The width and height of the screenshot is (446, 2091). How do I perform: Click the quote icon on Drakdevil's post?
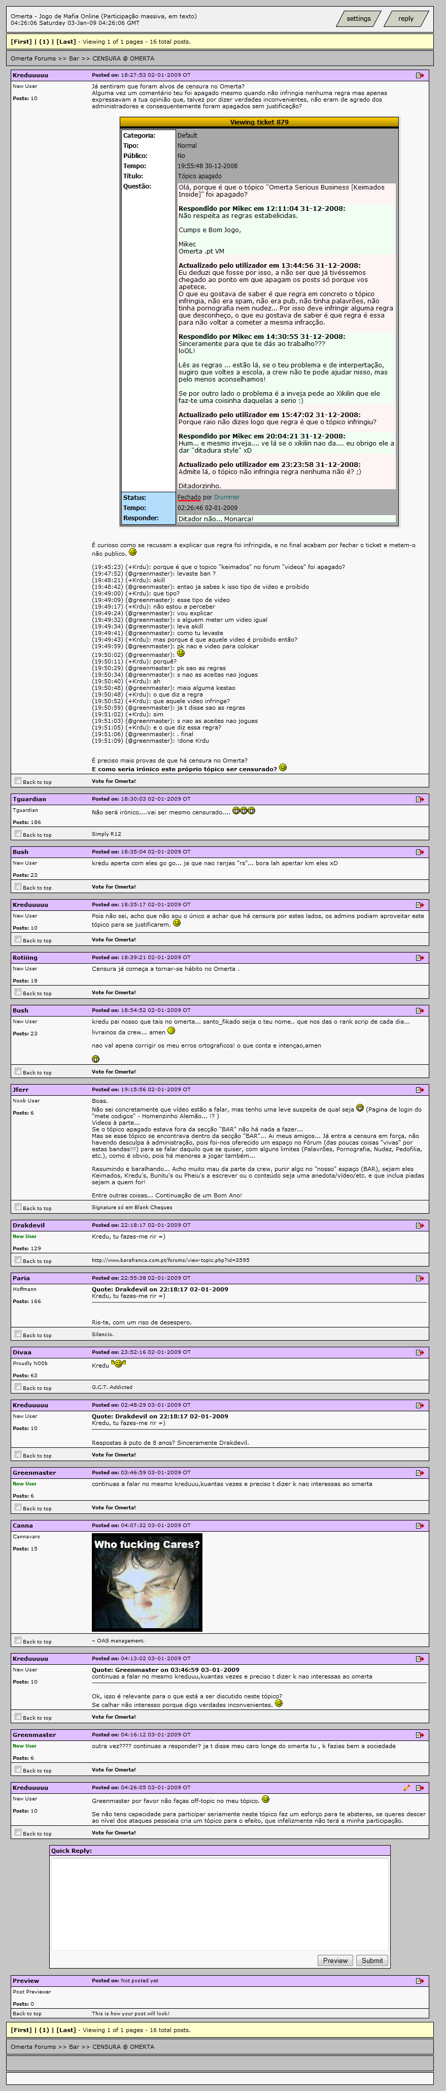coord(419,1226)
